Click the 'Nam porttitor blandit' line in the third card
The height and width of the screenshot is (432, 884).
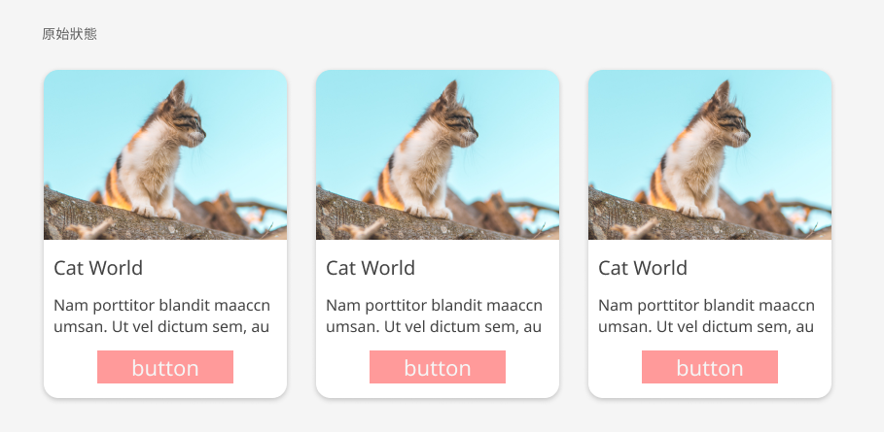tap(706, 306)
